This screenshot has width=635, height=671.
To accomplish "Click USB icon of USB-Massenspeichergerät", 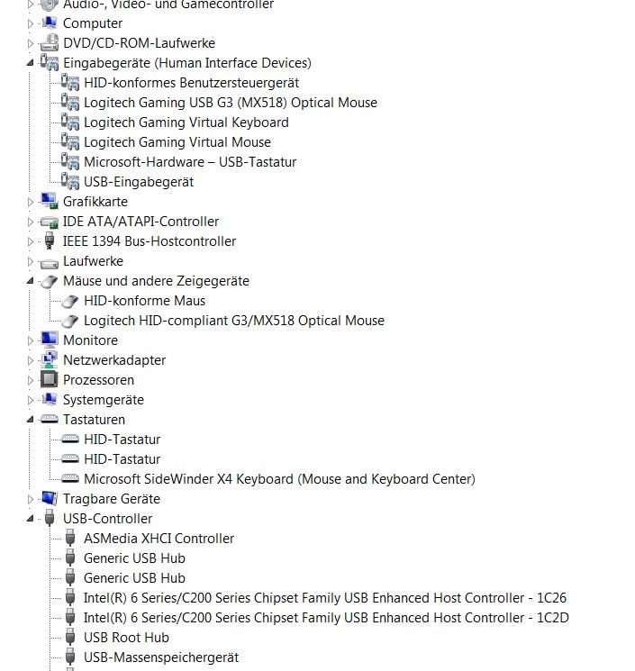I will pos(70,657).
